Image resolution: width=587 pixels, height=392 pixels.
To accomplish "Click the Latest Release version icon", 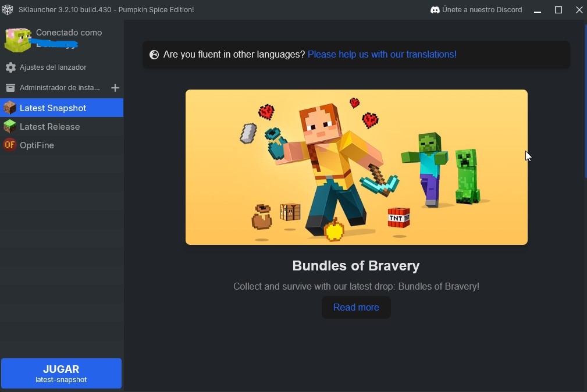I will tap(9, 126).
